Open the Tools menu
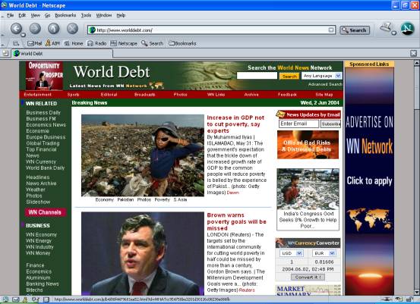This screenshot has height=304, width=420. (86, 15)
